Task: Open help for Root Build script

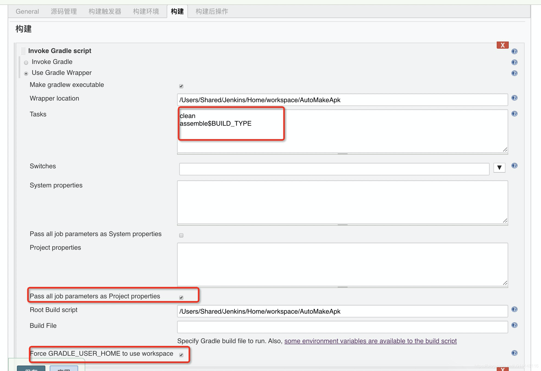Action: (514, 309)
